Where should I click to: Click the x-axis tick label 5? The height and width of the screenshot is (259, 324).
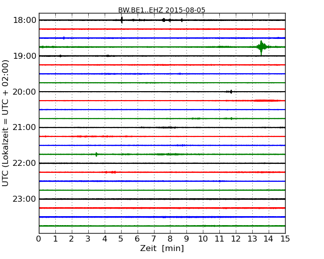click(121, 239)
